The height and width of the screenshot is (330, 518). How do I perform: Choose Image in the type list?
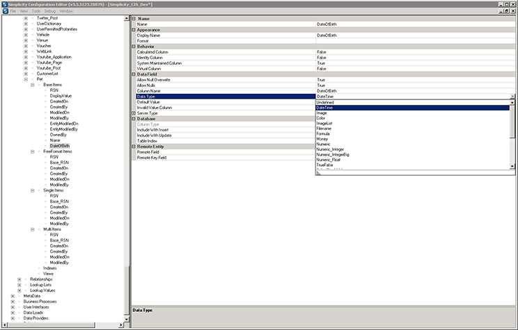[413, 113]
